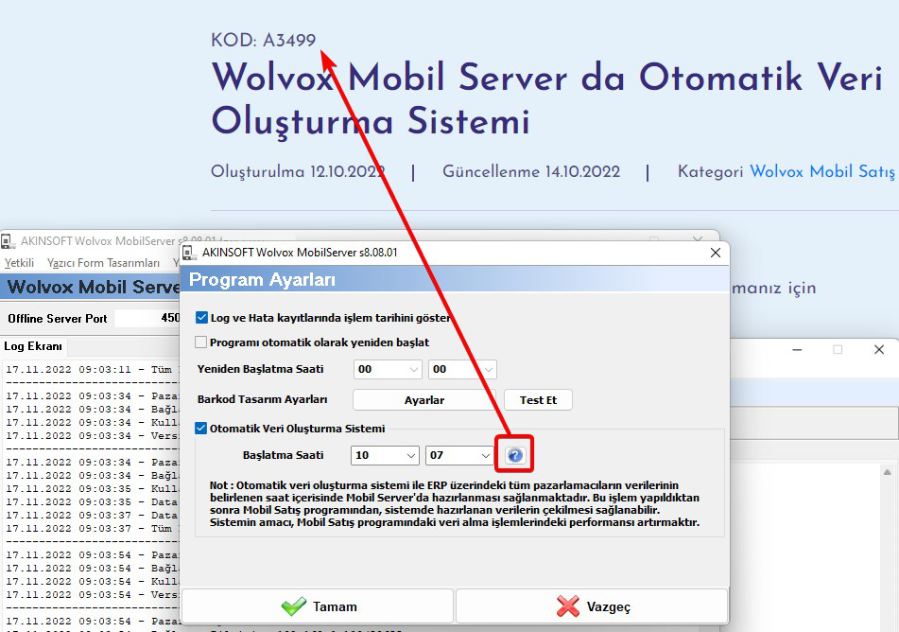Click the Test Et button

(x=539, y=400)
